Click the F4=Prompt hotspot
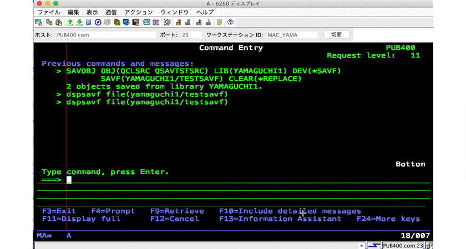Screen dimensions: 466x249 (113, 211)
